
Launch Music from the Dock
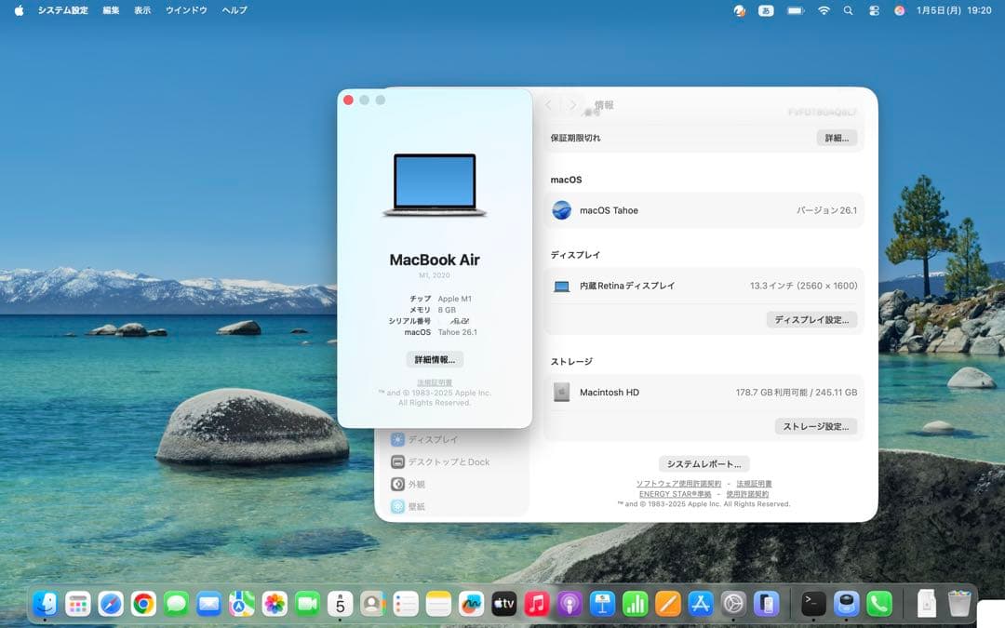(537, 604)
